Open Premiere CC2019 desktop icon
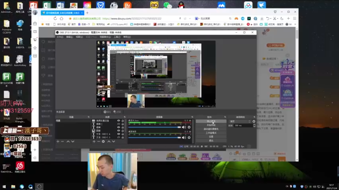The height and width of the screenshot is (190, 339). (6, 27)
